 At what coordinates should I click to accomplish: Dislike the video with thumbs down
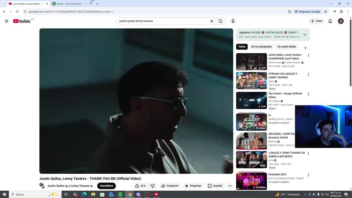pos(153,186)
